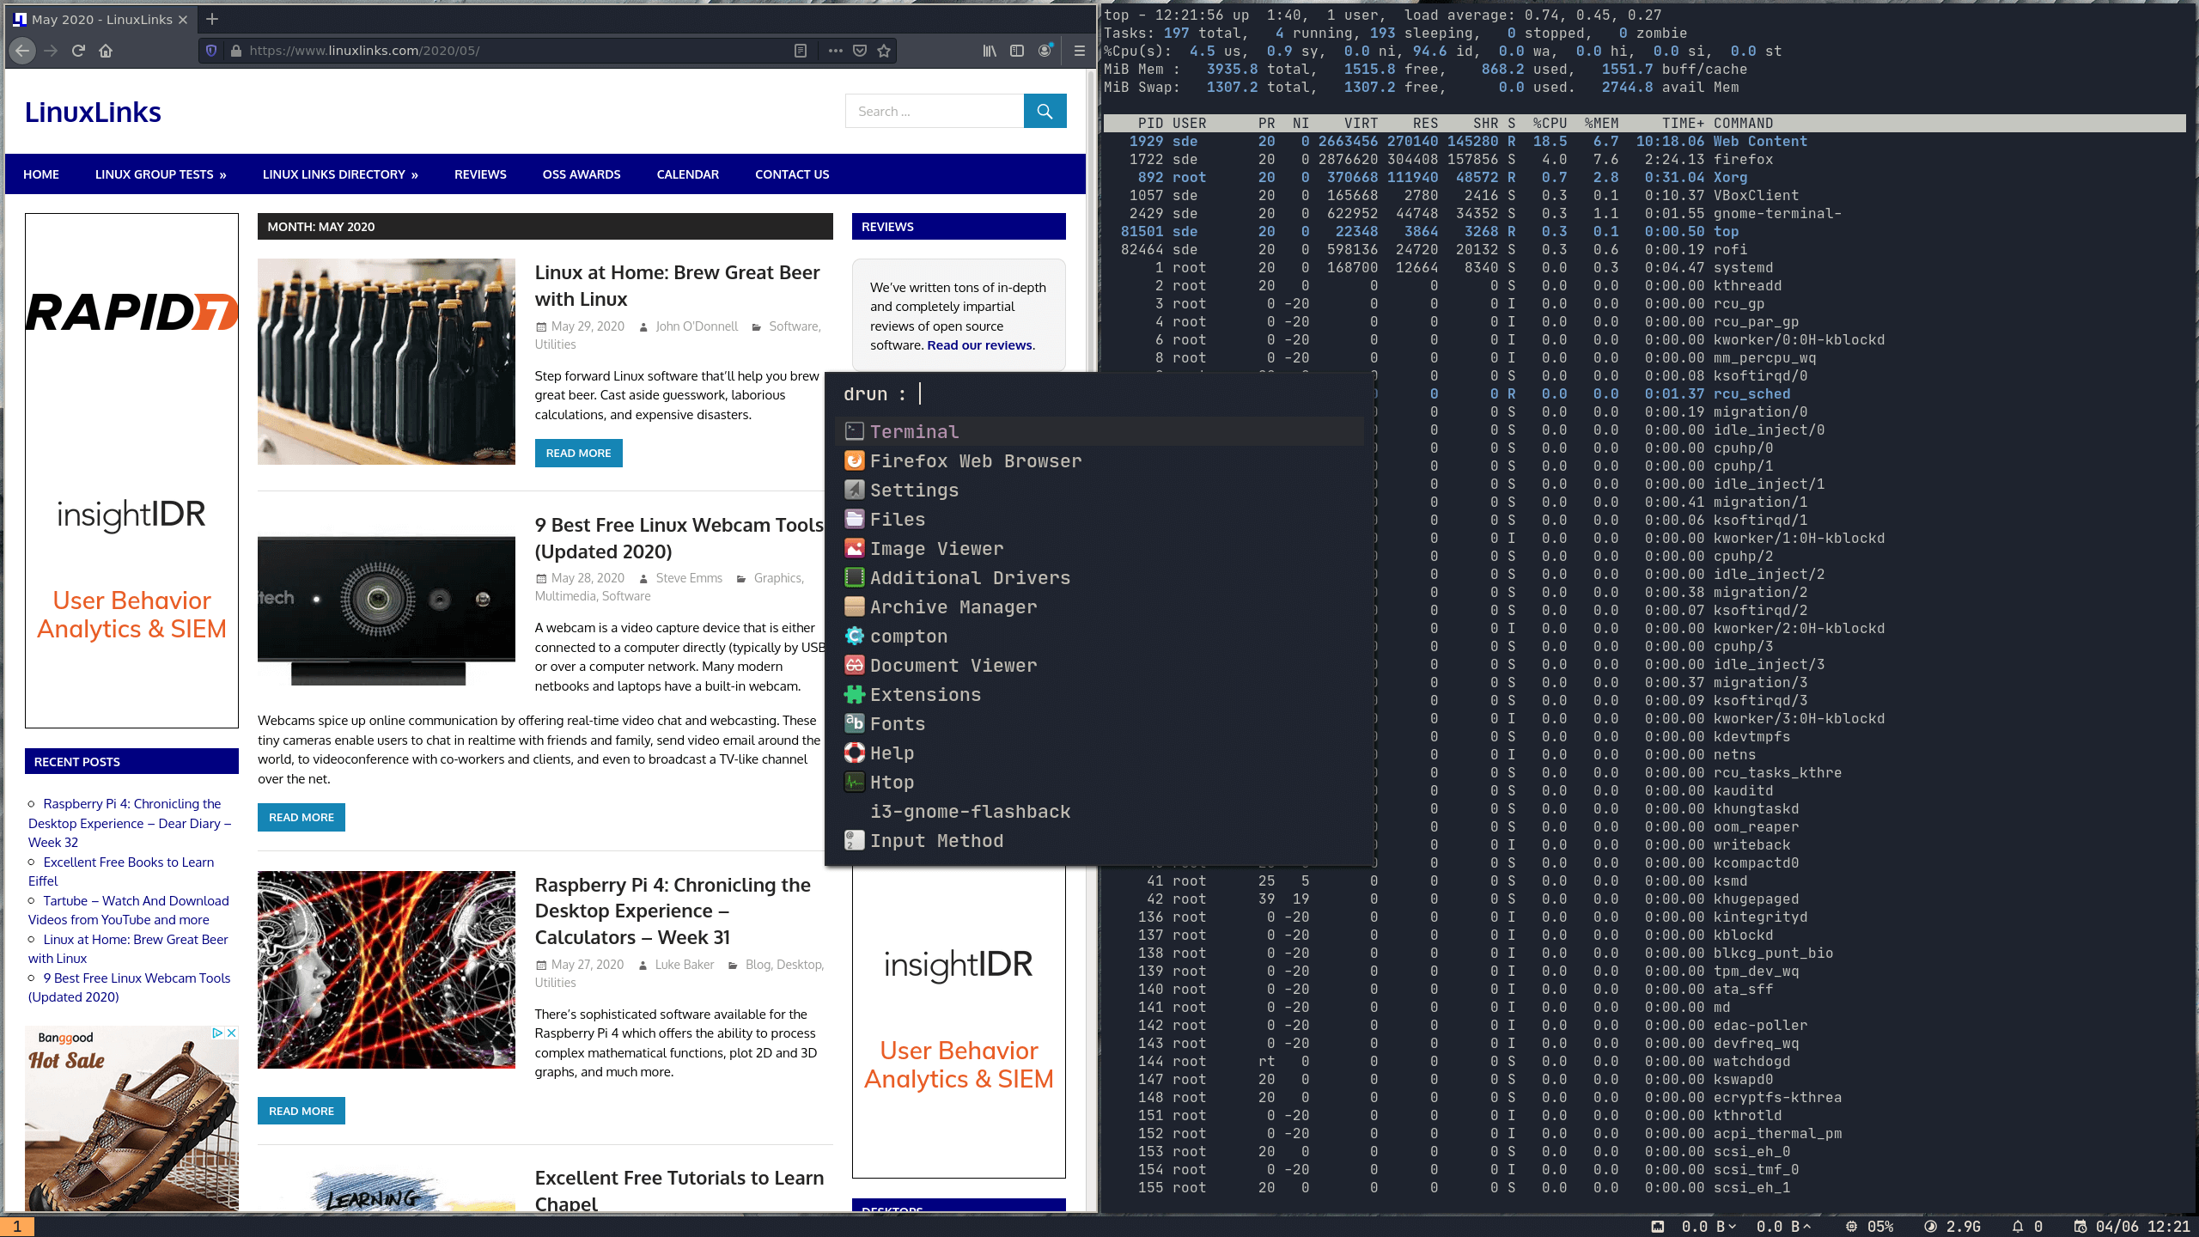The height and width of the screenshot is (1237, 2199).
Task: Click i3 workspace 1 indicator
Action: 17,1227
